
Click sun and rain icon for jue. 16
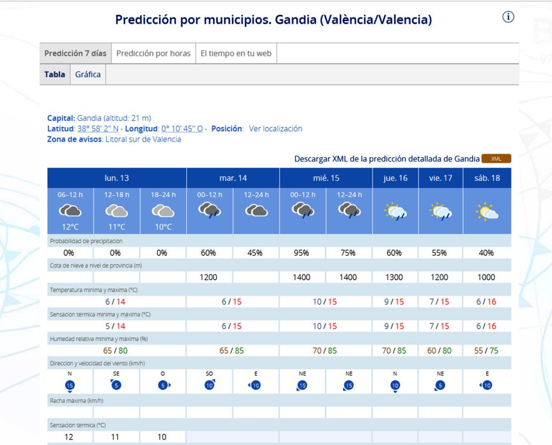[x=396, y=212]
